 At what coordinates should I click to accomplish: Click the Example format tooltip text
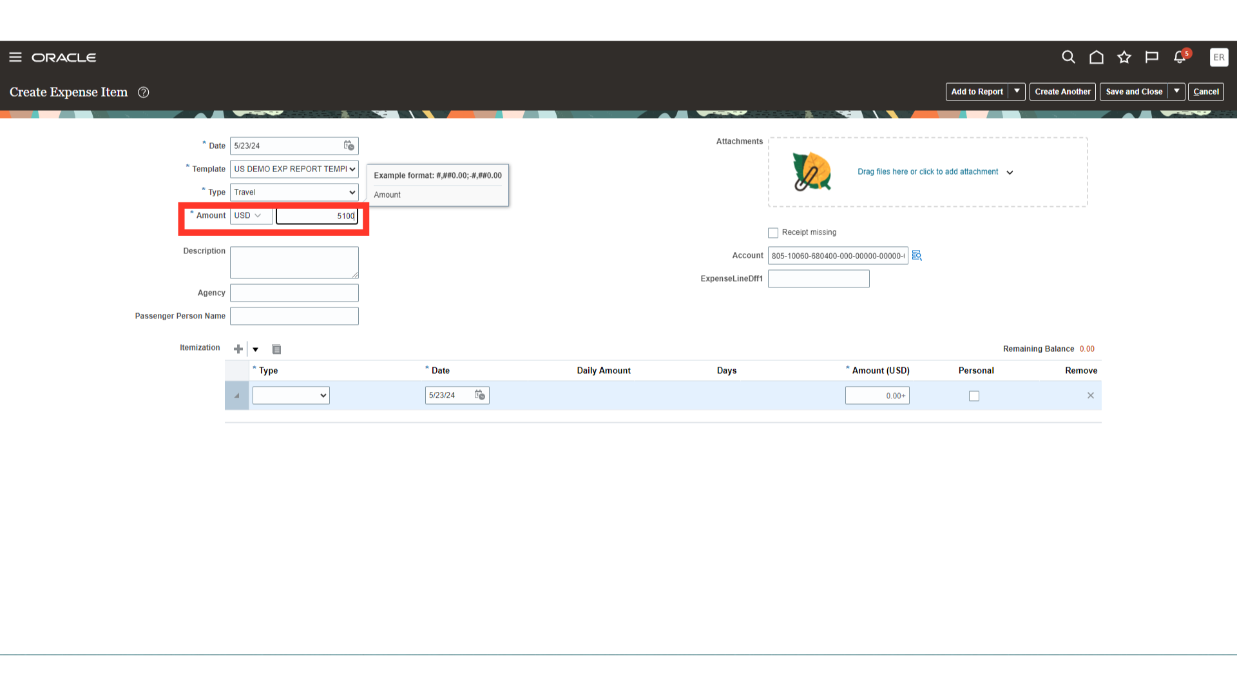point(437,175)
